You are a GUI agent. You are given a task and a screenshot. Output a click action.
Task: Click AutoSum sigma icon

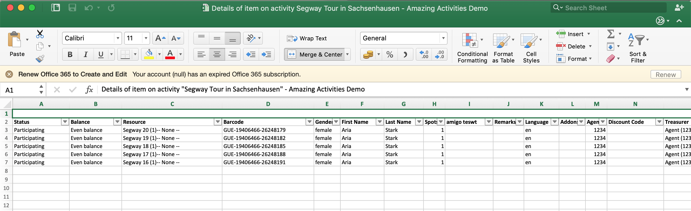[611, 34]
